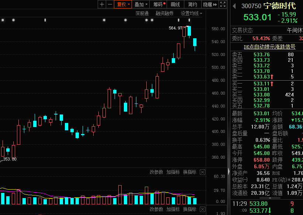This screenshot has height=215, width=303.
Task: Click the double-arrow next to 隐藏
Action: pyautogui.click(x=215, y=4)
